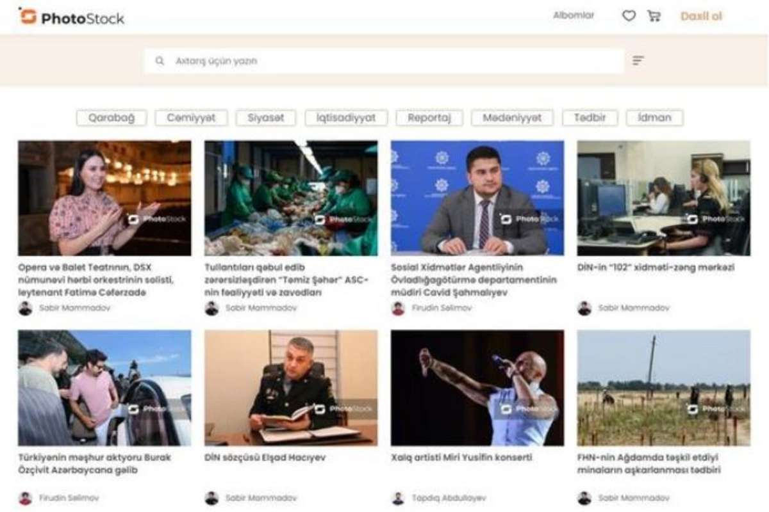Open the filter options icon beside search

click(x=638, y=61)
